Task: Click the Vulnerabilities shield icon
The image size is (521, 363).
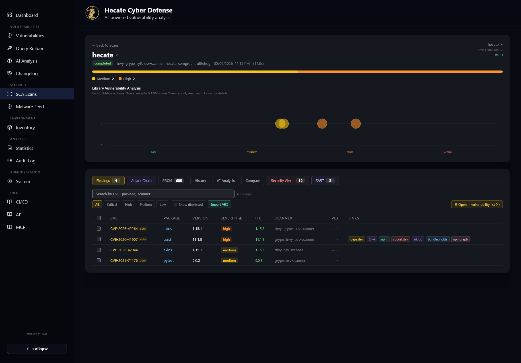Action: pyautogui.click(x=10, y=36)
